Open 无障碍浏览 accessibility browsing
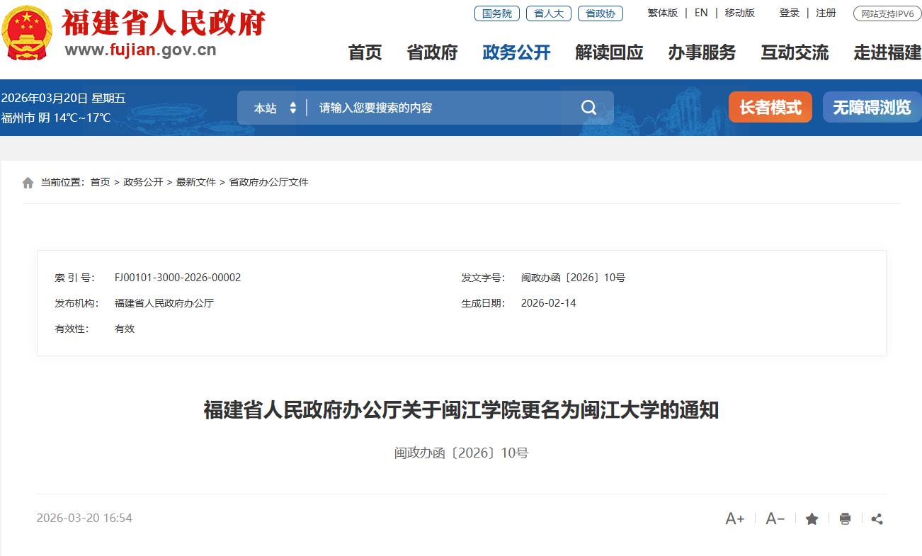Image resolution: width=922 pixels, height=556 pixels. (872, 107)
